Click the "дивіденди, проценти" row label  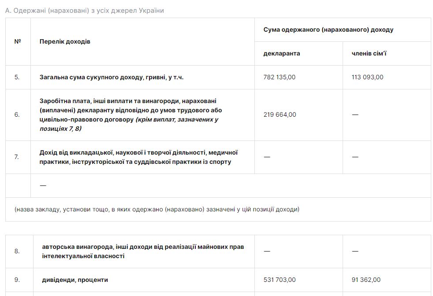[75, 280]
